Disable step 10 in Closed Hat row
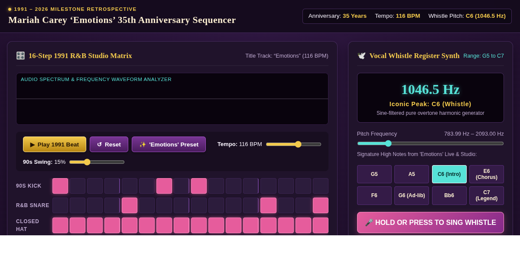The height and width of the screenshot is (273, 520). [216, 225]
